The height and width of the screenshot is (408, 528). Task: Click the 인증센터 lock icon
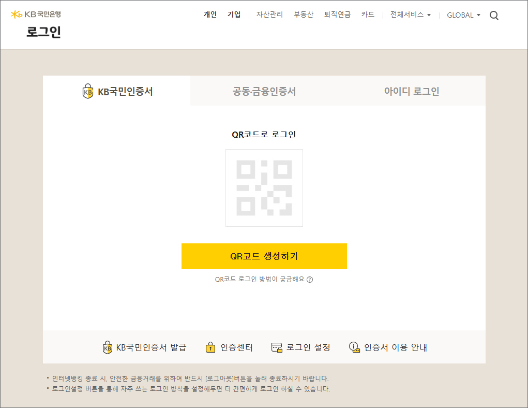(x=210, y=347)
